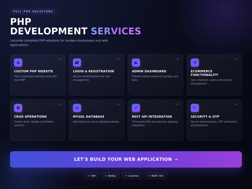This screenshot has height=189, width=252.
Task: Click the link chain REST API icon
Action: pyautogui.click(x=136, y=108)
